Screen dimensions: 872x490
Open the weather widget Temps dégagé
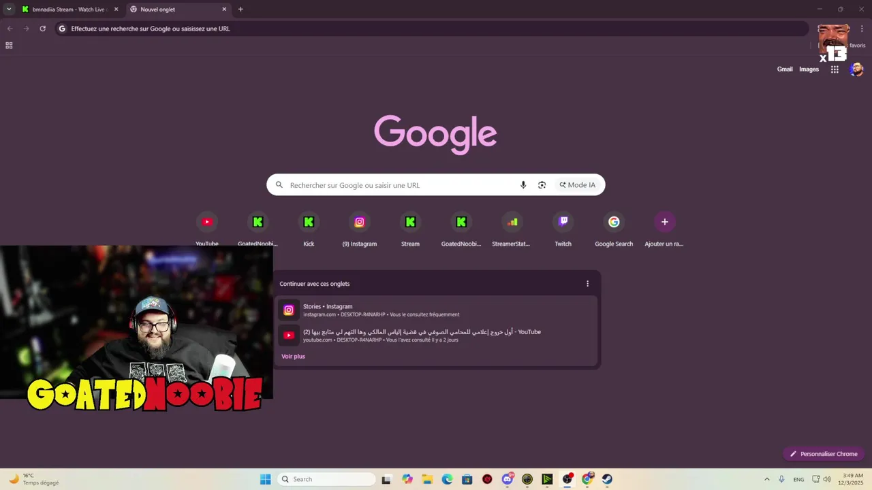click(34, 479)
